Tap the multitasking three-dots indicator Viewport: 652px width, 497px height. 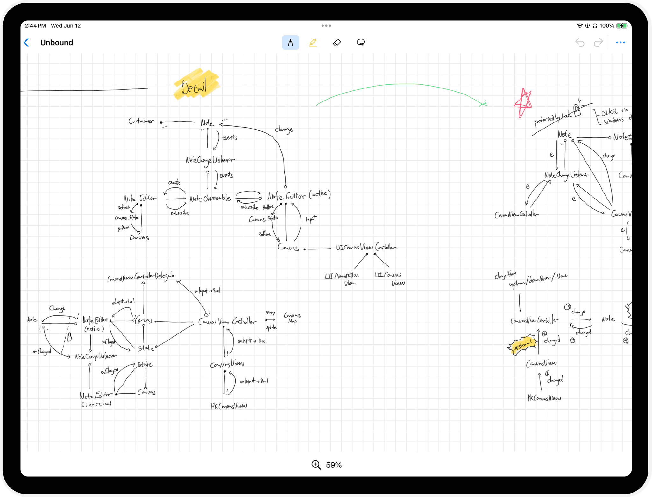tap(326, 26)
